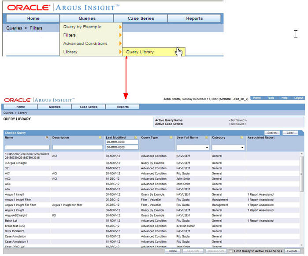308x256 pixels.
Task: Expand Filters submenu arrow in Queries menu
Action: (x=120, y=35)
